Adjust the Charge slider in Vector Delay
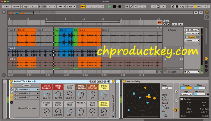This screenshot has width=211, height=121. [x=186, y=88]
